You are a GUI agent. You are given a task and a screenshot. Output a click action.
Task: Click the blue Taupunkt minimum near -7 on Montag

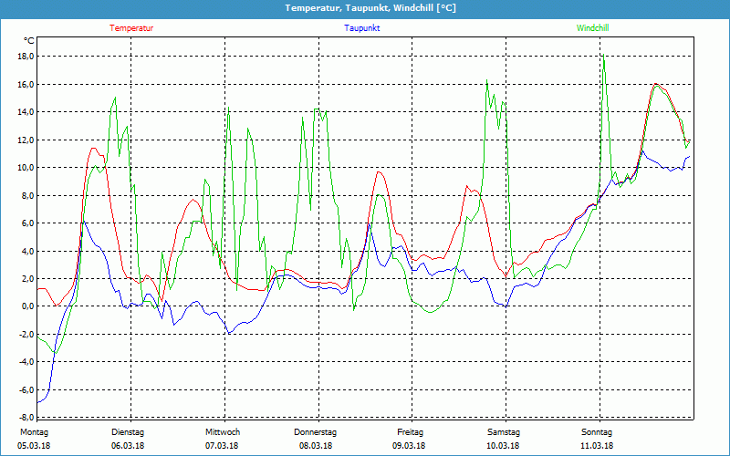pyautogui.click(x=39, y=402)
